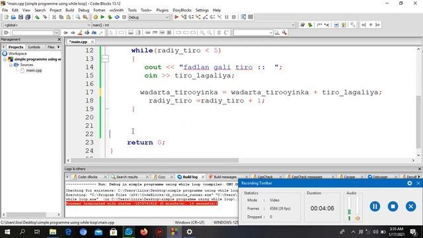
Task: Open build target Debug dropdown
Action: (x=148, y=17)
